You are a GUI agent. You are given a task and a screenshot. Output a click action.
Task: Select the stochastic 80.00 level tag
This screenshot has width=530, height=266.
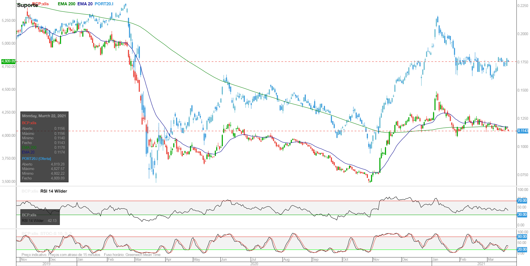522,237
